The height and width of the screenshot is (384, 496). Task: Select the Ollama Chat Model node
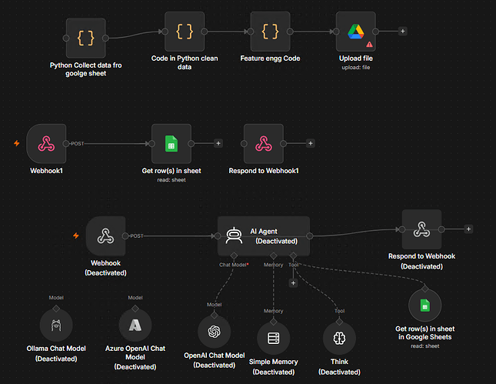(x=56, y=325)
